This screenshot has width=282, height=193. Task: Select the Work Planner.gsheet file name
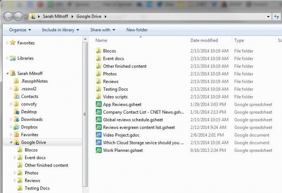(x=123, y=150)
